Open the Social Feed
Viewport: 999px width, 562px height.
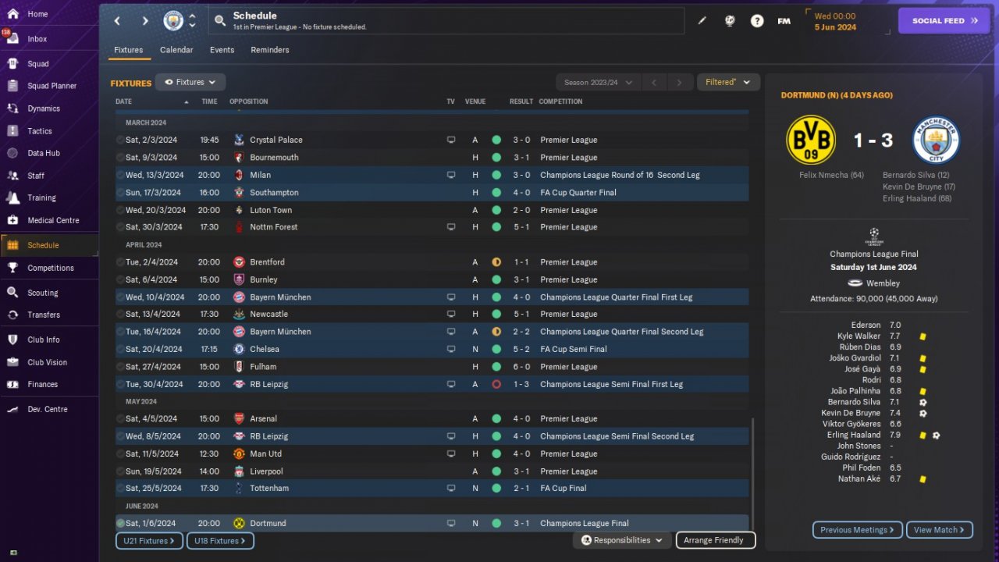click(x=944, y=21)
